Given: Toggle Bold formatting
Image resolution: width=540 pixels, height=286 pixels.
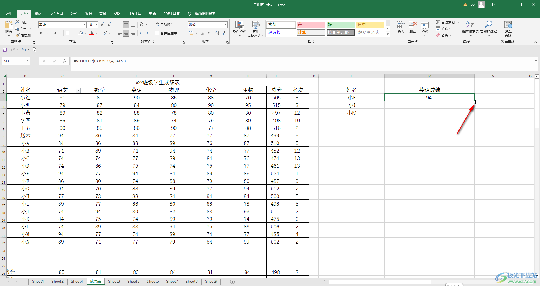Looking at the screenshot, I should 41,33.
